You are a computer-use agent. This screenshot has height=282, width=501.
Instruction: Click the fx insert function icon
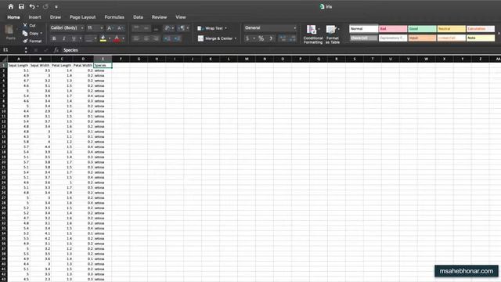pyautogui.click(x=56, y=50)
